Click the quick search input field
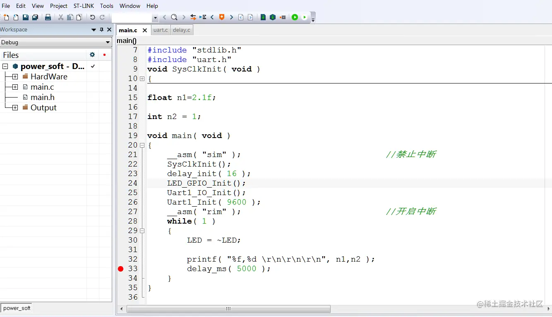Image resolution: width=552 pixels, height=317 pixels. [x=132, y=18]
